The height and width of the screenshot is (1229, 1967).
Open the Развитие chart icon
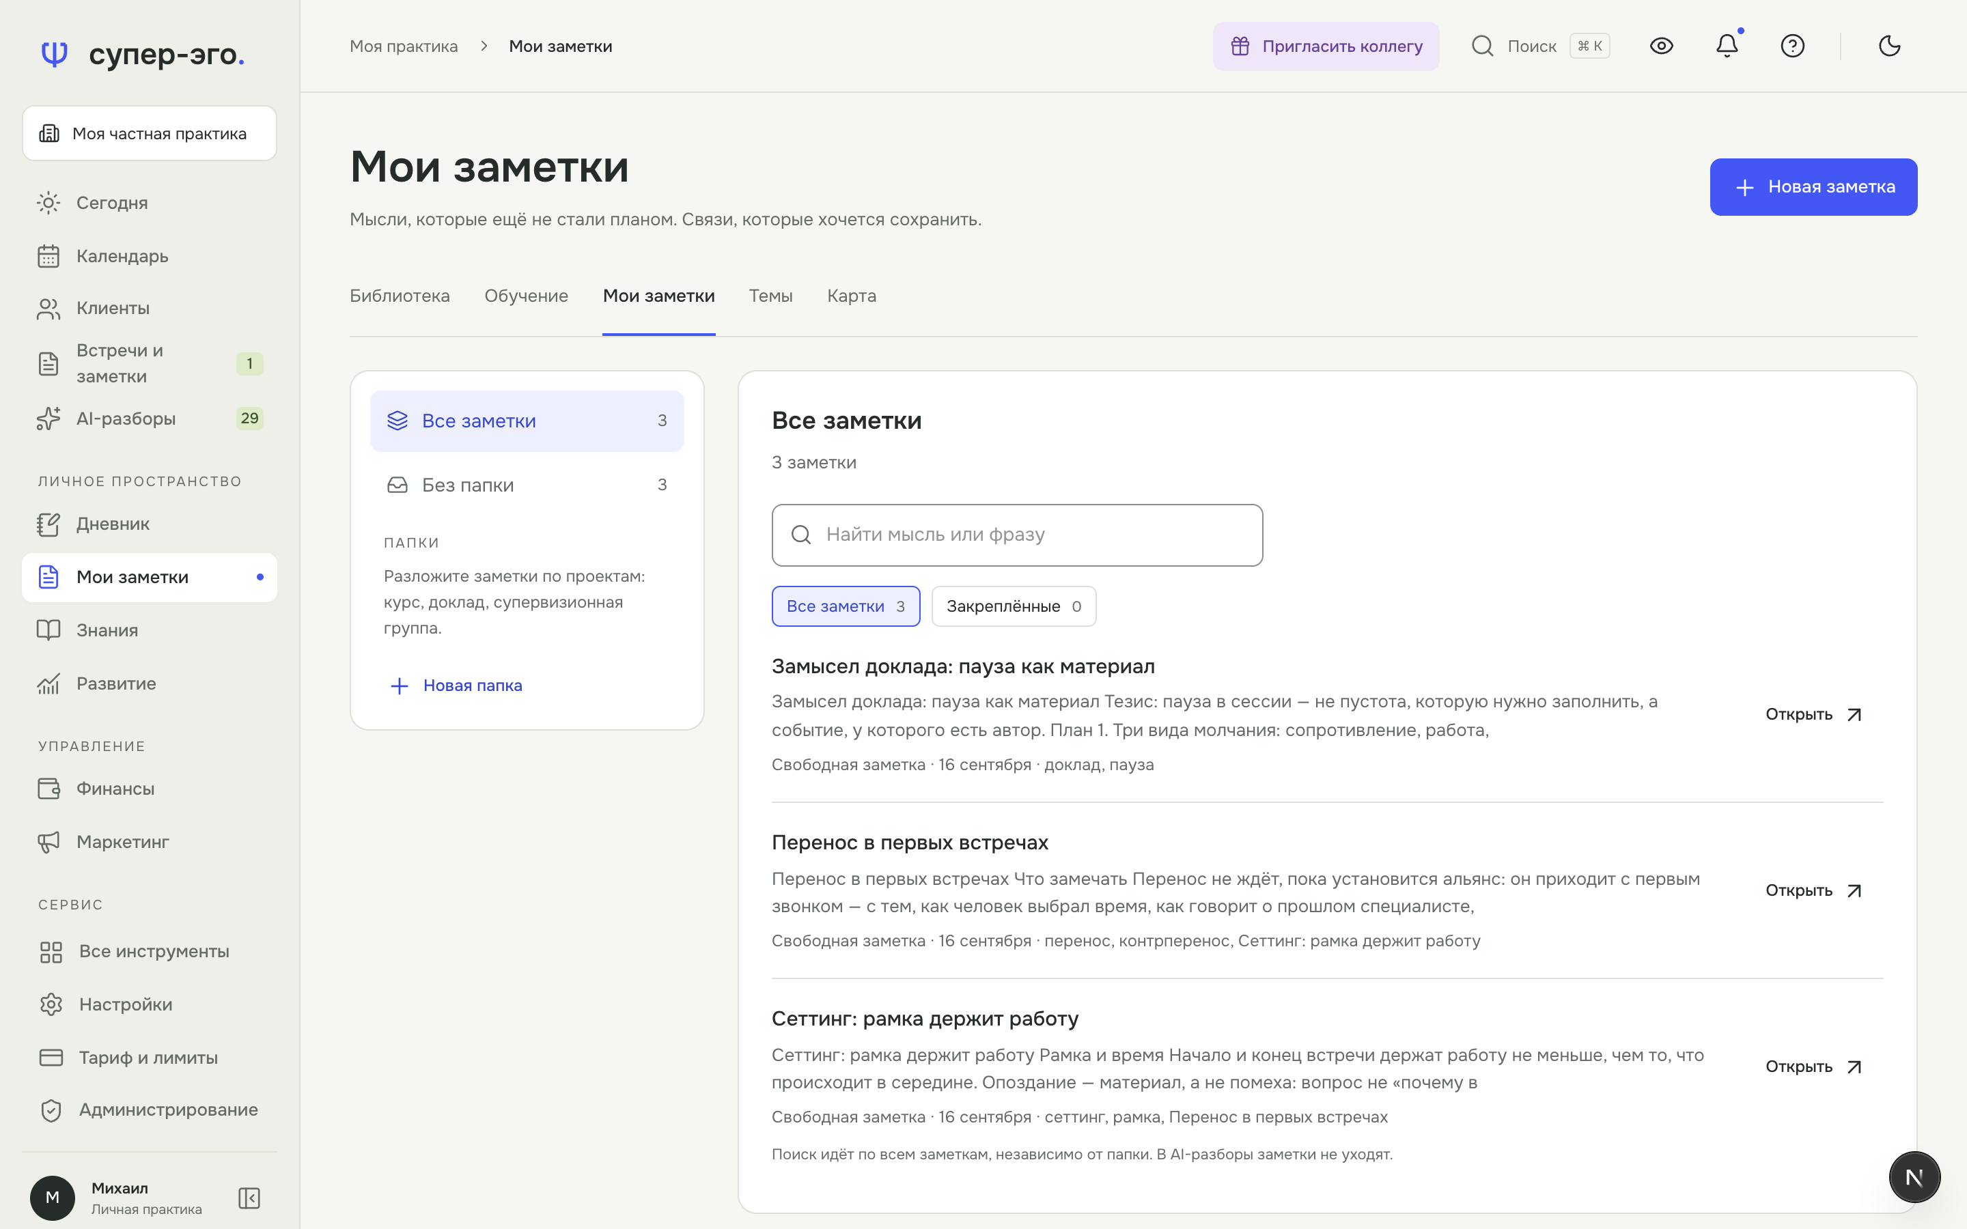[x=48, y=683]
